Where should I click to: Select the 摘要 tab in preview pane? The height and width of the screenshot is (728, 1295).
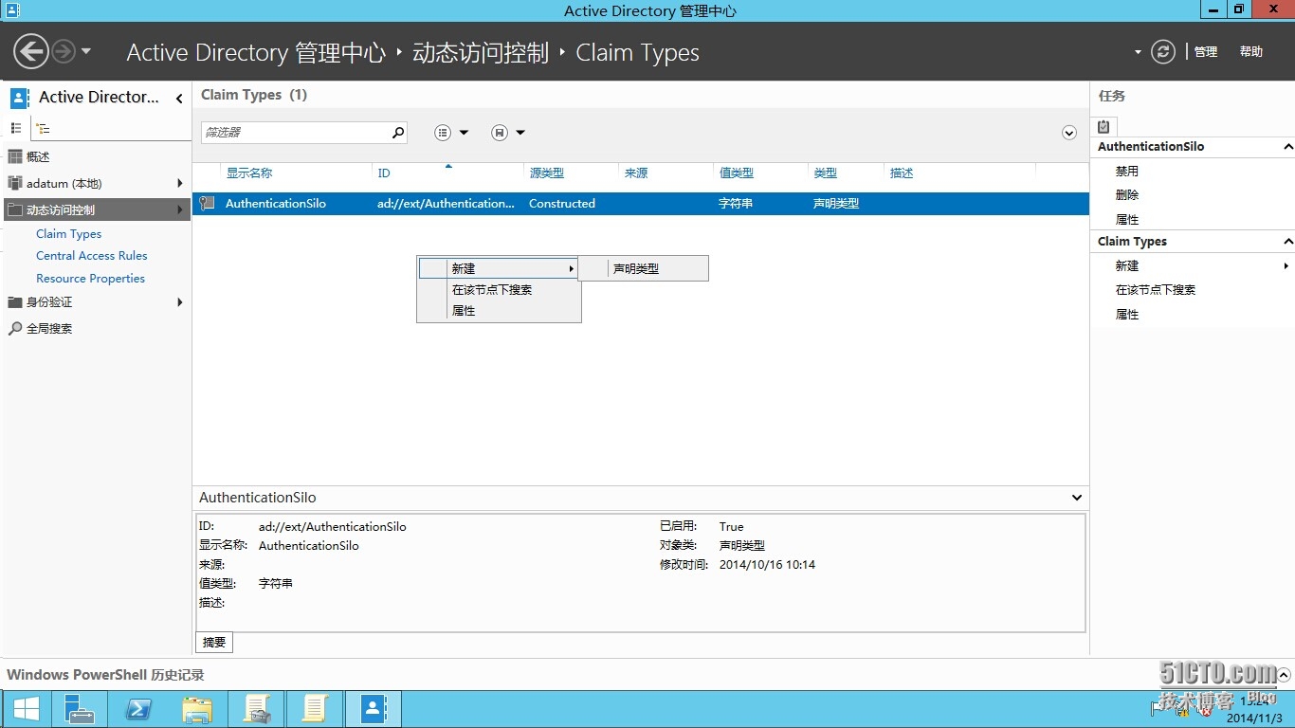point(214,643)
